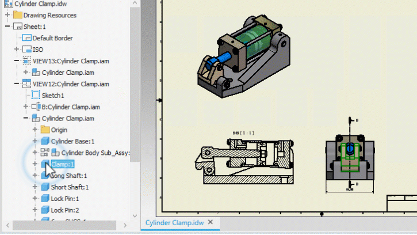Click the Cylinder Base:1 part icon
This screenshot has width=417, height=235.
[x=45, y=141]
